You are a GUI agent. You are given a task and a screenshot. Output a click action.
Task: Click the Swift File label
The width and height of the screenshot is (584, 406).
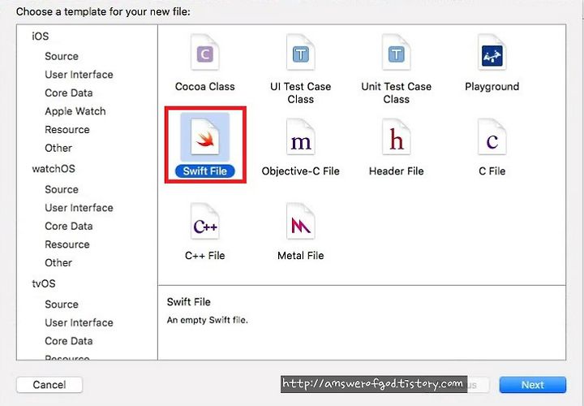click(205, 171)
